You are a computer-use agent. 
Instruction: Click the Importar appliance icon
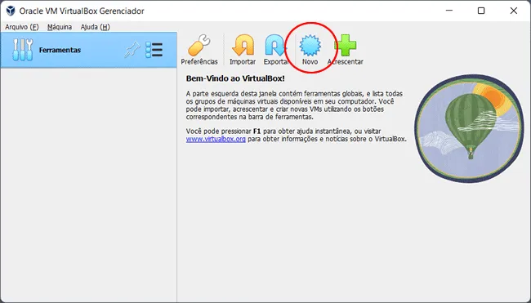(243, 50)
